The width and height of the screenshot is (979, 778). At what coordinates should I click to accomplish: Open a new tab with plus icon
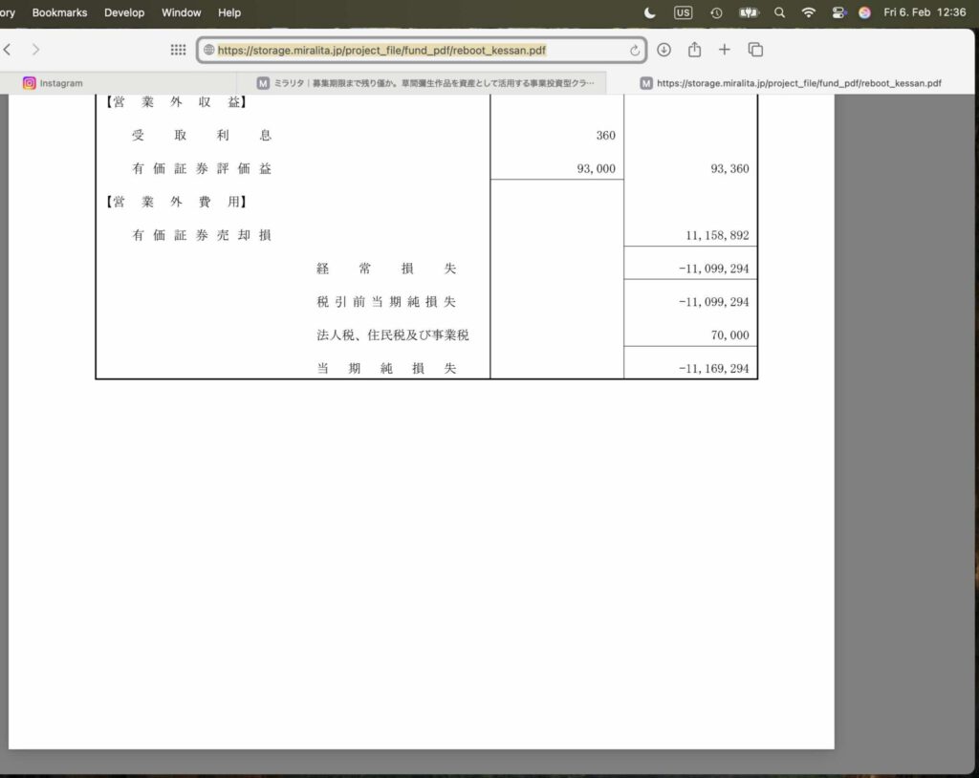[x=725, y=50]
